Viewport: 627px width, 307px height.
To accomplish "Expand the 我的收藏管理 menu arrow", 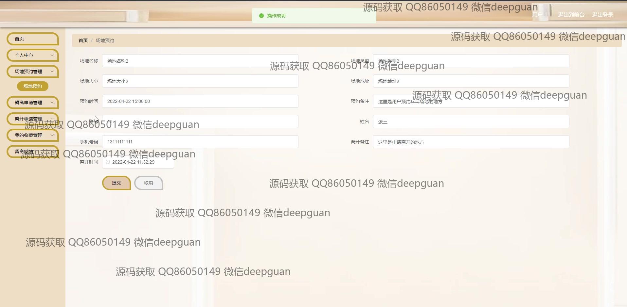I will point(52,135).
